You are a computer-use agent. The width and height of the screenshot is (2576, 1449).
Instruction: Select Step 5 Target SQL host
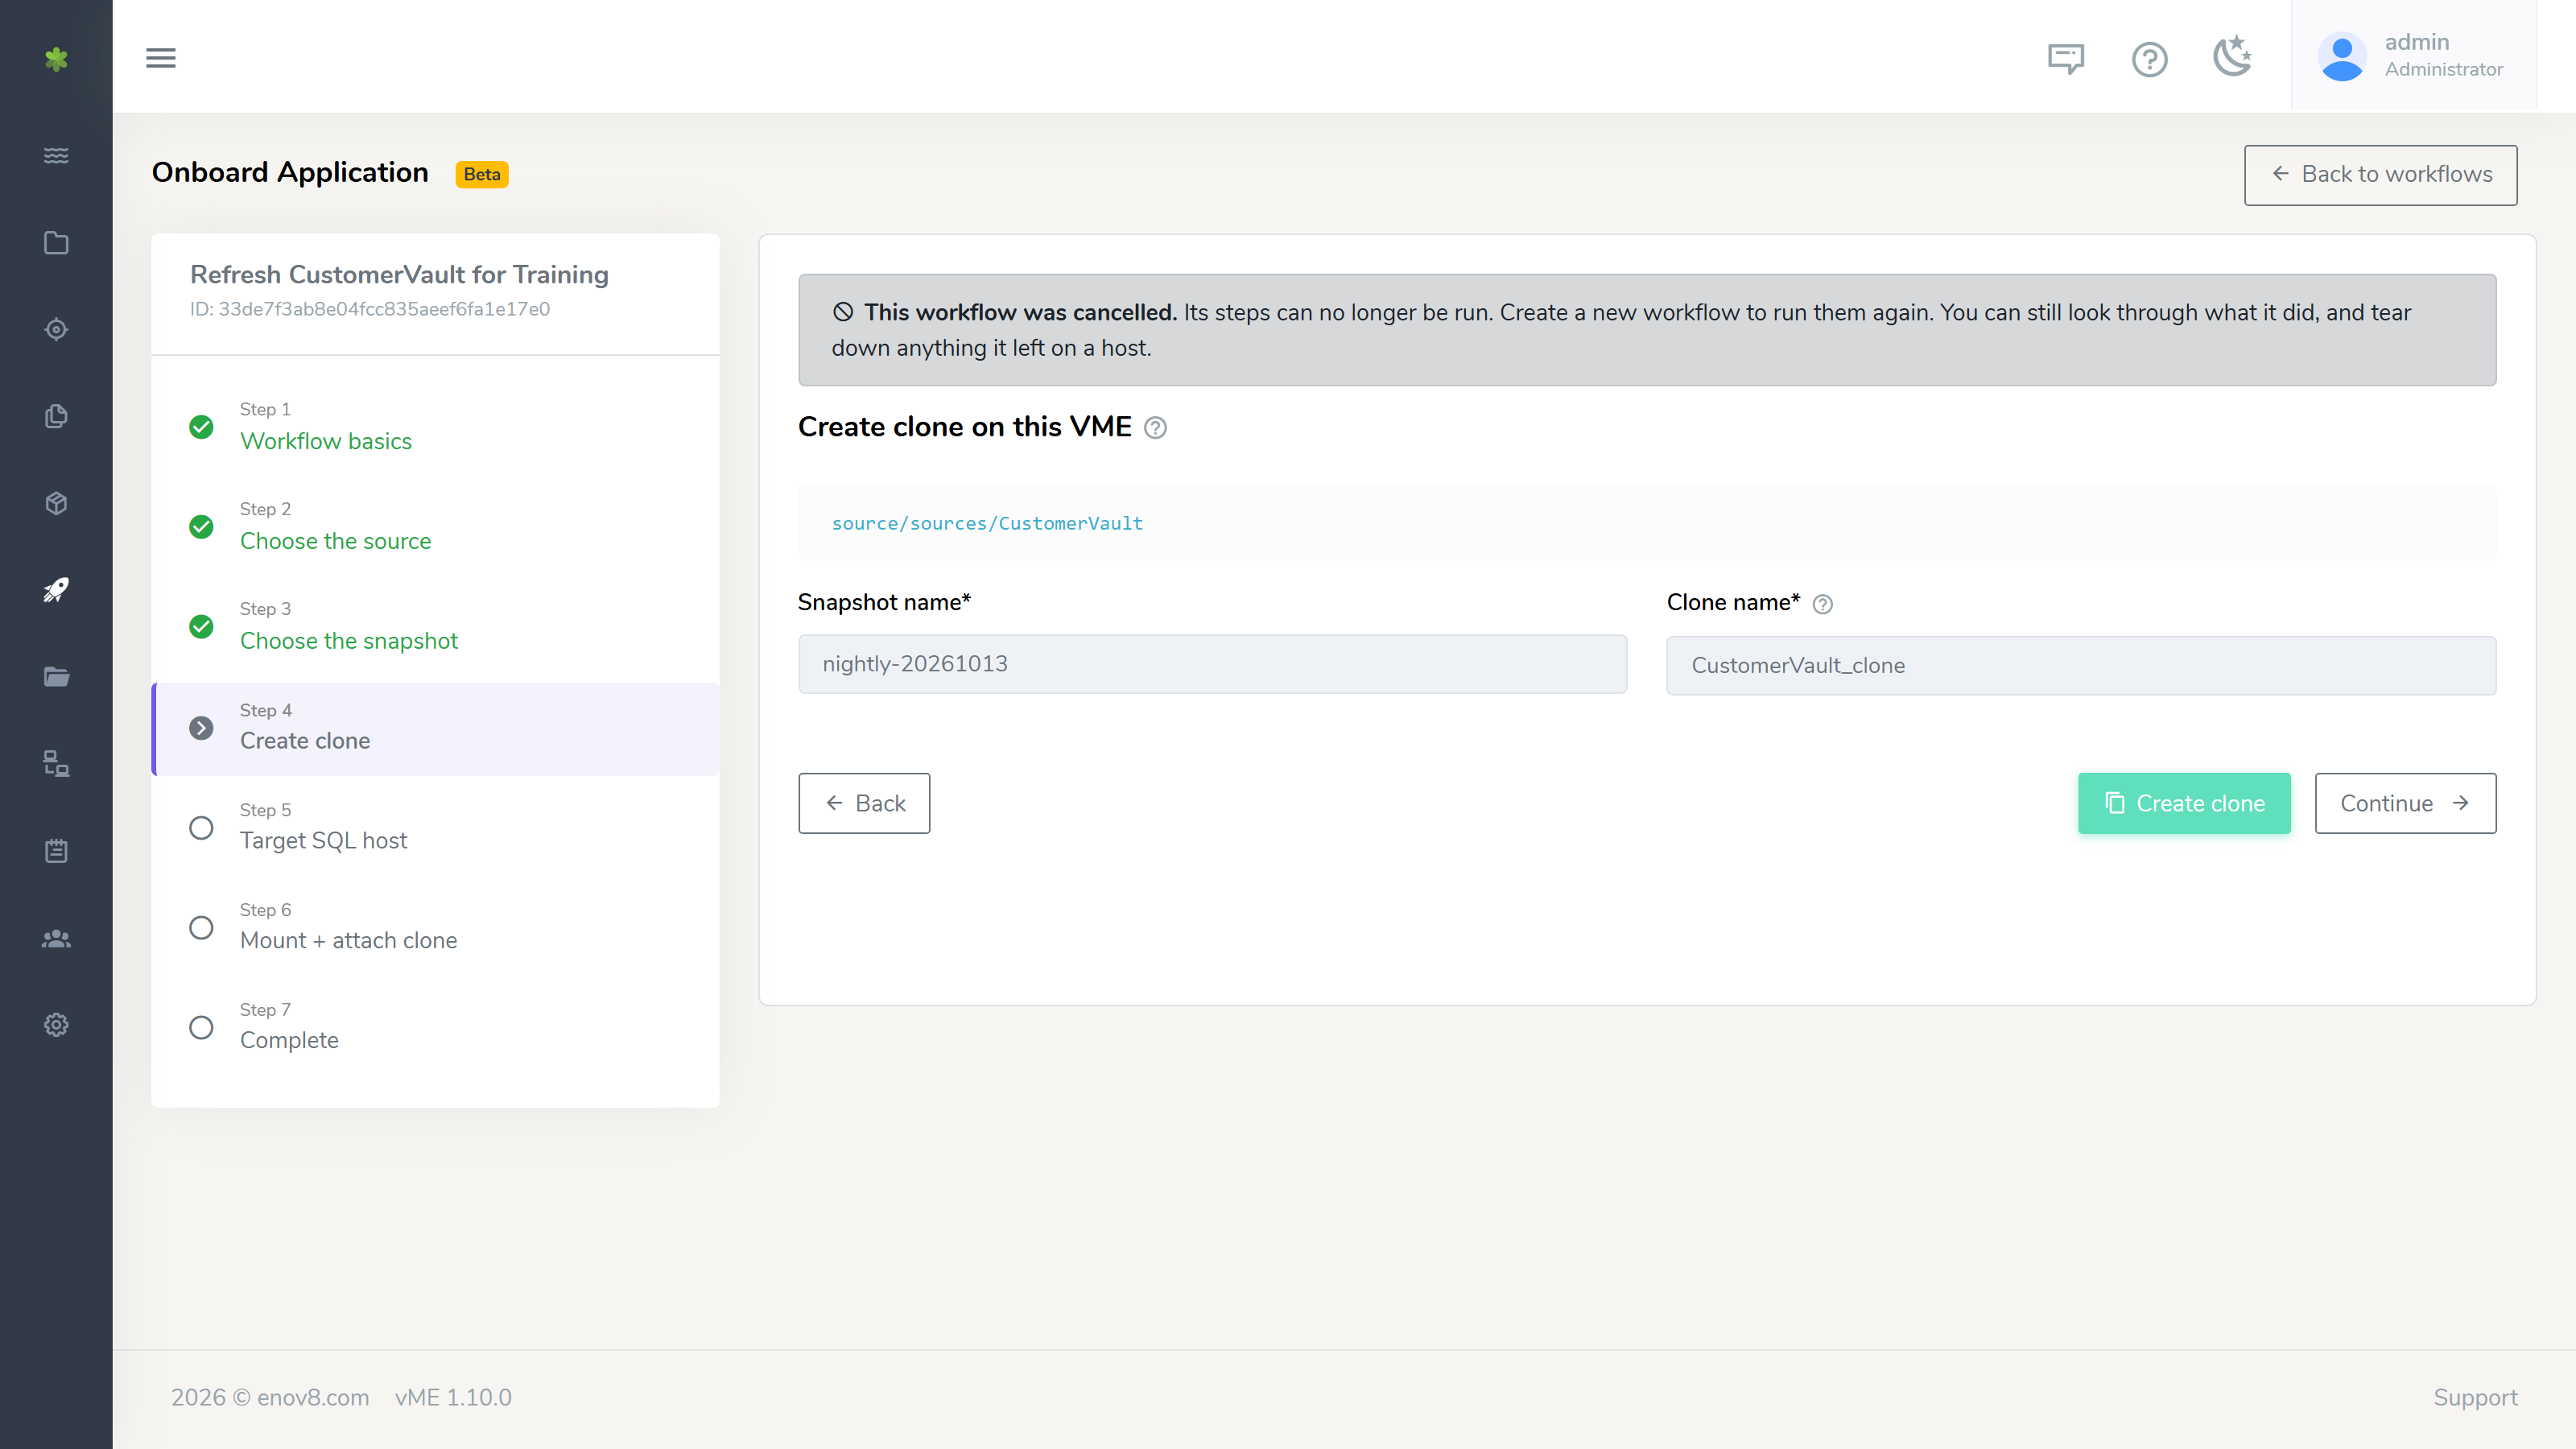click(435, 827)
